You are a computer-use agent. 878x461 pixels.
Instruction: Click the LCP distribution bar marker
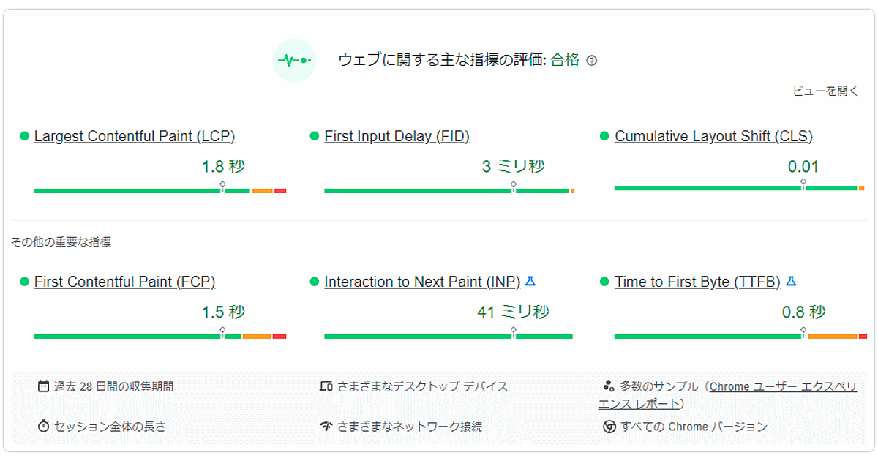[x=222, y=187]
